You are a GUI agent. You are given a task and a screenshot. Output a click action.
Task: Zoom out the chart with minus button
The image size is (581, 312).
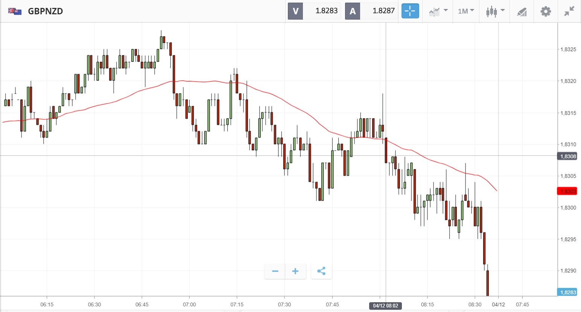pos(275,271)
